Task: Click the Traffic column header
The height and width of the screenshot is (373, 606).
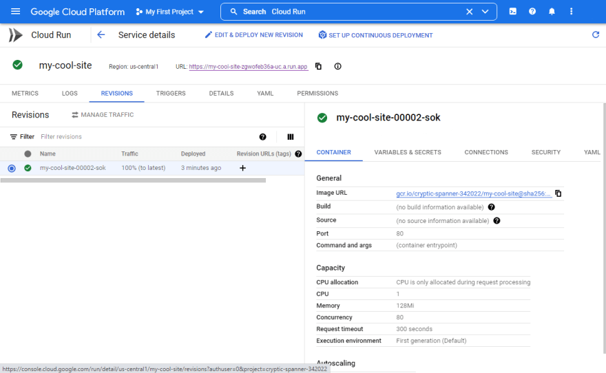Action: click(x=129, y=153)
